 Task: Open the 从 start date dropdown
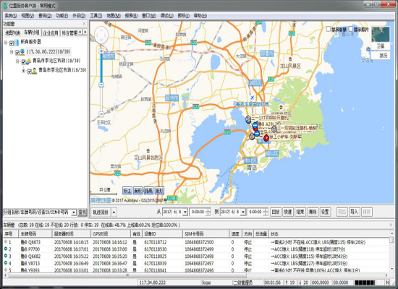click(185, 212)
